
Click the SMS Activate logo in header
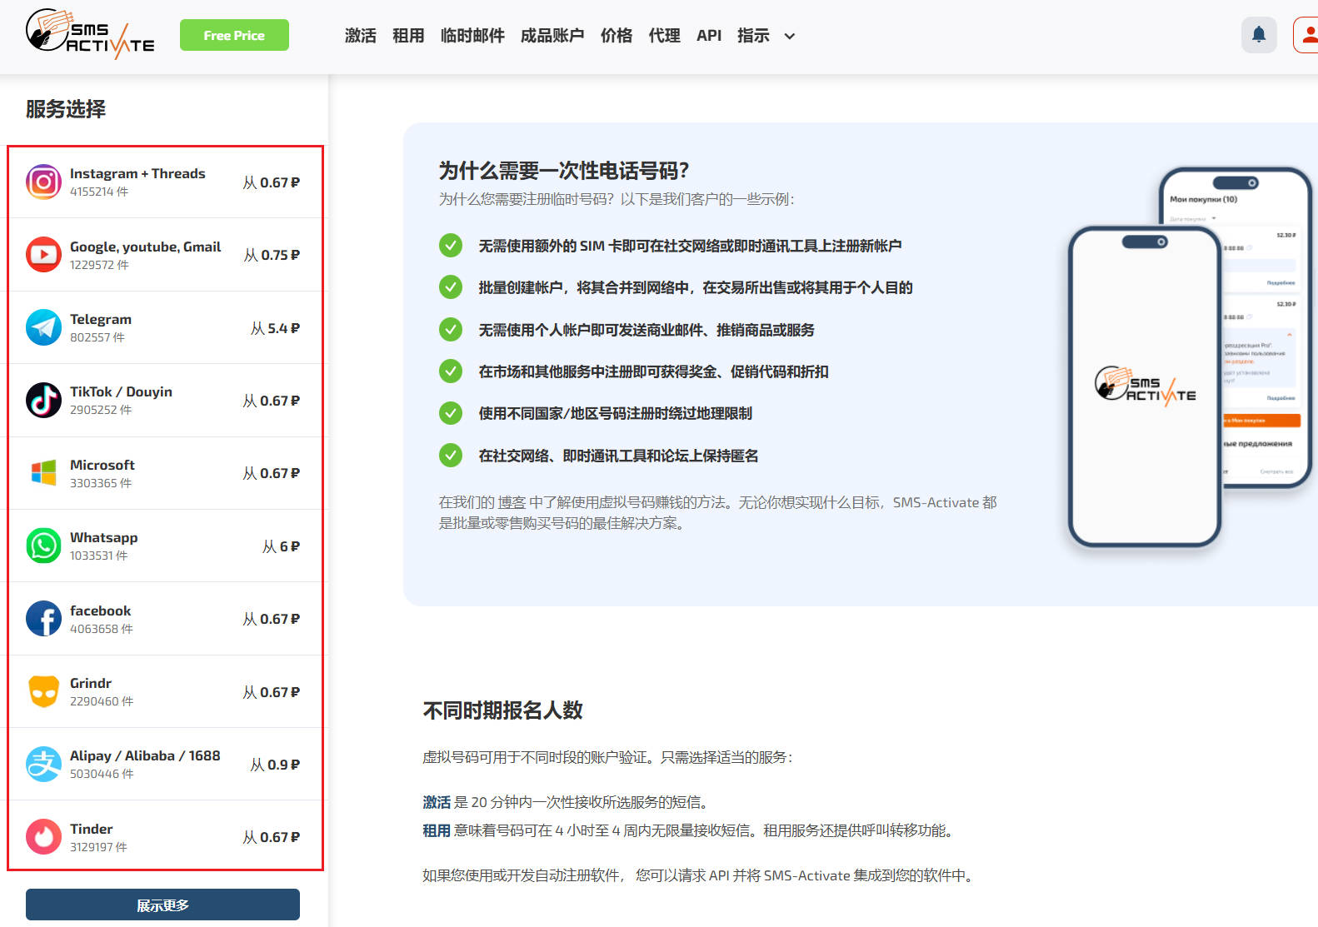point(90,34)
